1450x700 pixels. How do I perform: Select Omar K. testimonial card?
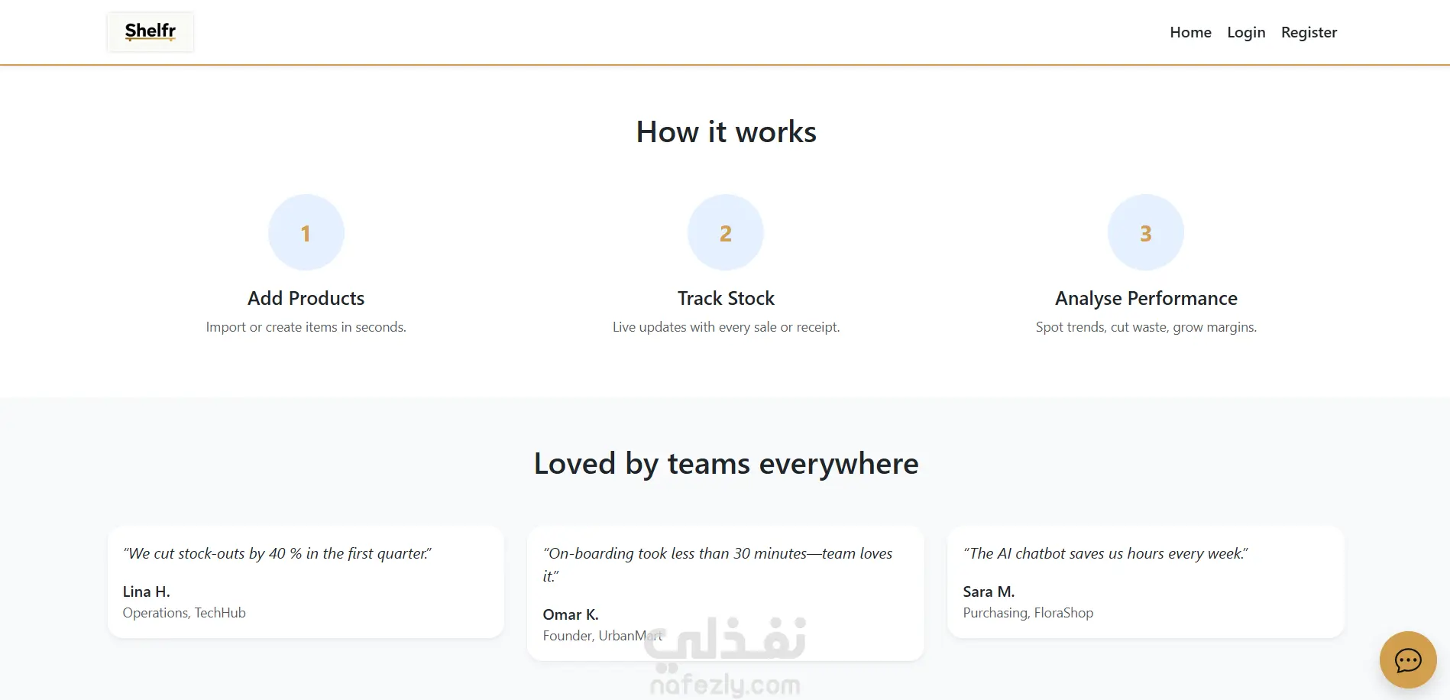726,594
